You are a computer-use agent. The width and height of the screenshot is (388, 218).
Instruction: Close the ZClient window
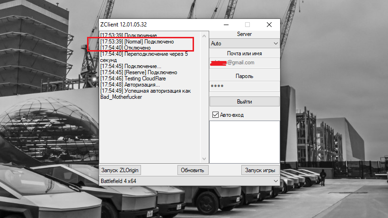coord(269,25)
